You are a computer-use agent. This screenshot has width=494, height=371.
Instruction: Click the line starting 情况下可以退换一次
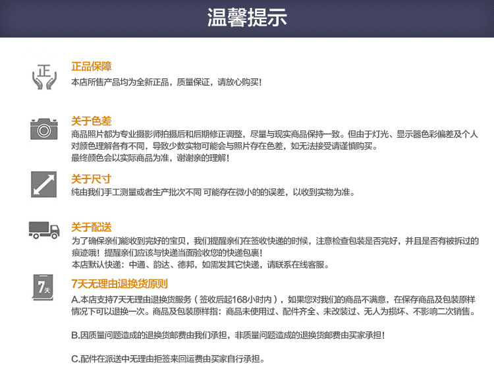273,312
